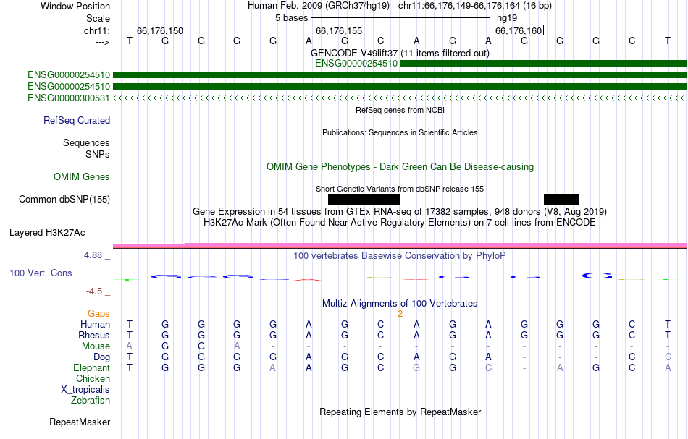Viewport: 688px width, 439px height.
Task: Open Layered H3K27Ac track label
Action: [47, 233]
